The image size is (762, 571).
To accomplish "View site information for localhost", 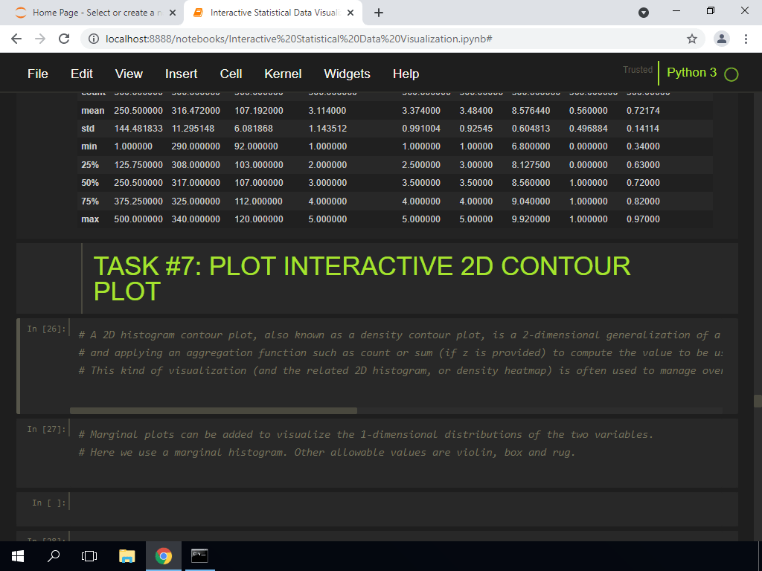I will [95, 39].
